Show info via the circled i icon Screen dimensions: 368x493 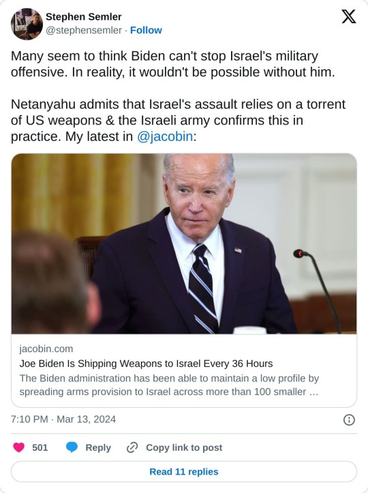pyautogui.click(x=349, y=419)
